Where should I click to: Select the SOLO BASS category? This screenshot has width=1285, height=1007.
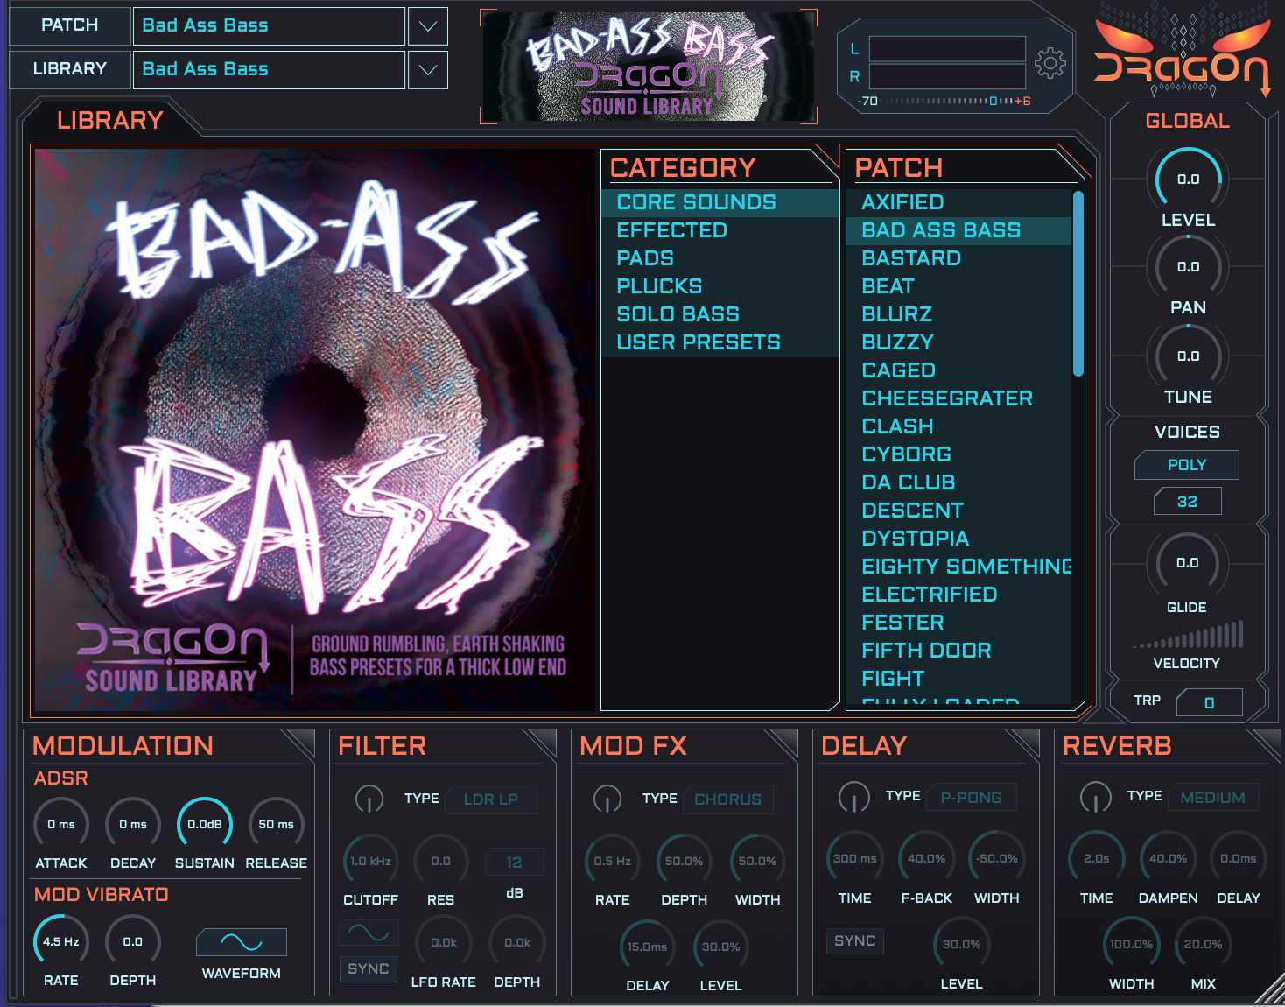pos(720,314)
